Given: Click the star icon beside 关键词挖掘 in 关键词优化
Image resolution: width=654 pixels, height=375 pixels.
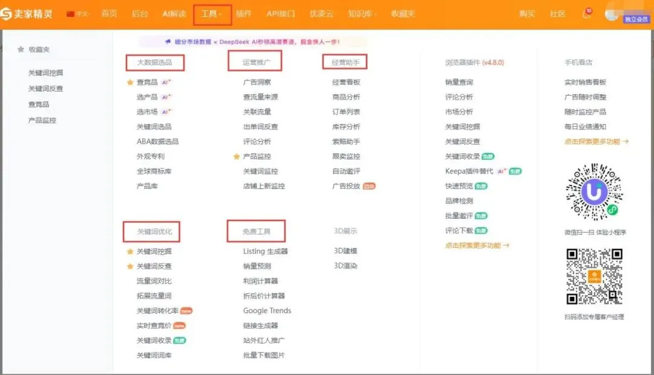Looking at the screenshot, I should click(130, 251).
